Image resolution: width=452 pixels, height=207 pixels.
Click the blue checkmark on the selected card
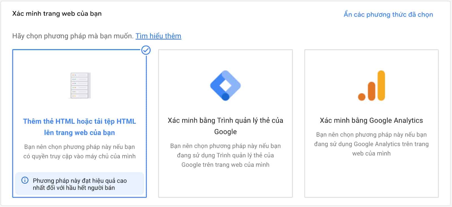146,50
